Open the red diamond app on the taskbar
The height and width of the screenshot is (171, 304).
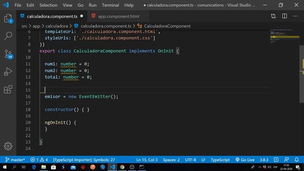click(83, 167)
